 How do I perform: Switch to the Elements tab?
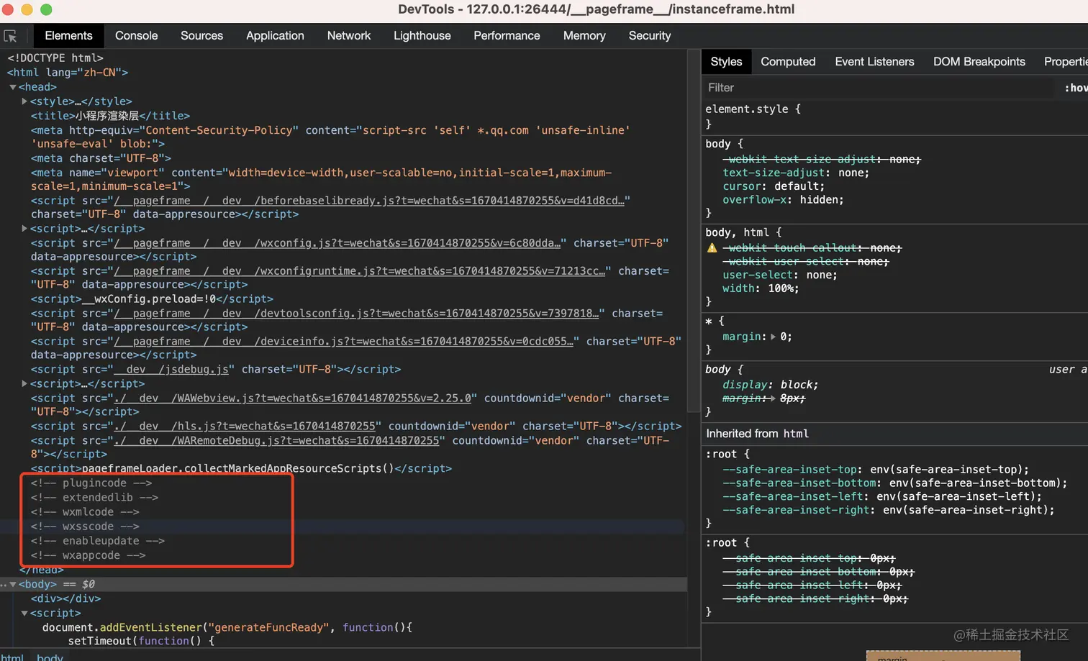pos(68,36)
